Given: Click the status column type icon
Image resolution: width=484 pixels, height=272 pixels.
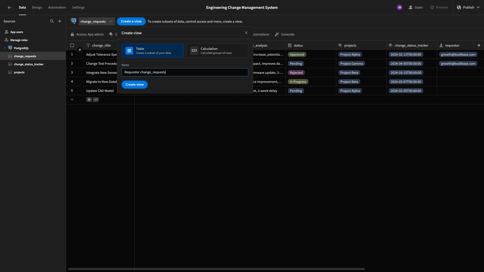Looking at the screenshot, I should [290, 46].
